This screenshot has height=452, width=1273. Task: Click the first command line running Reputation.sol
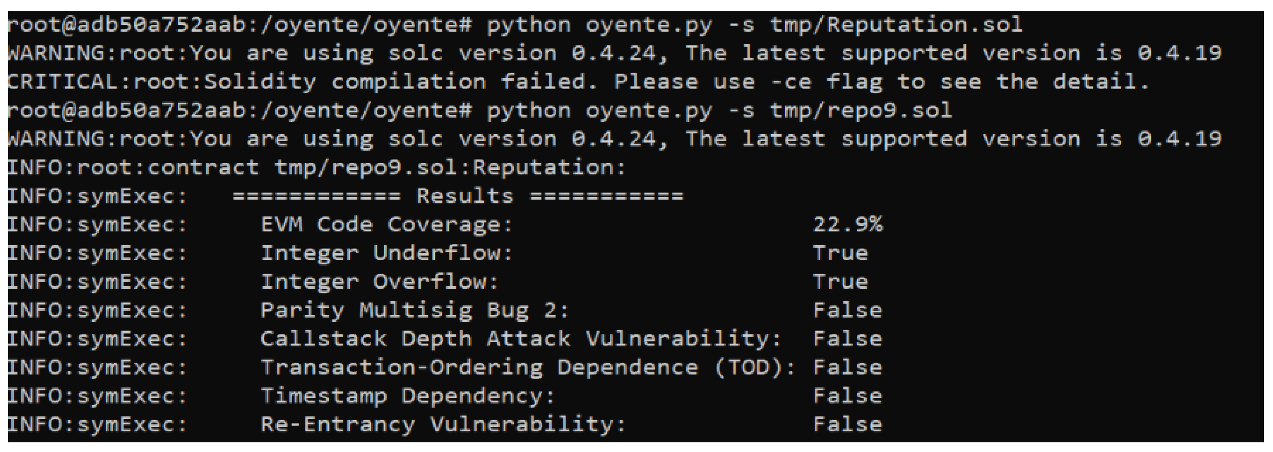point(514,25)
